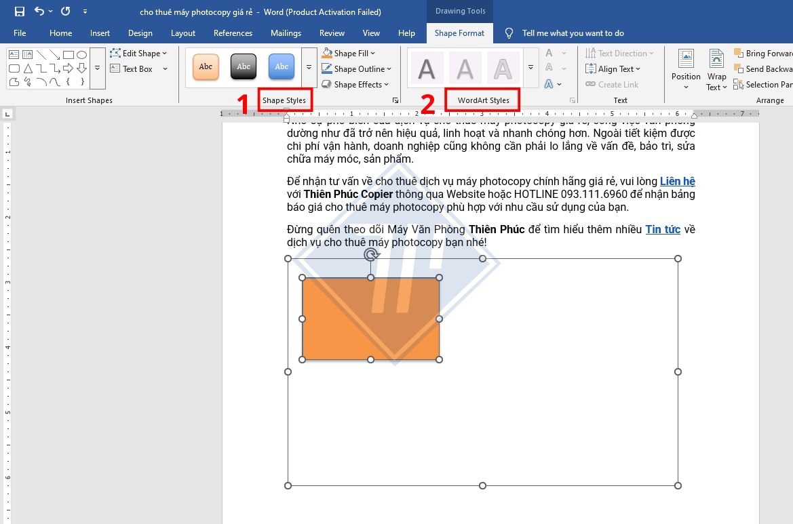Click the rotation handle above orange rectangle
The image size is (793, 524).
click(371, 255)
